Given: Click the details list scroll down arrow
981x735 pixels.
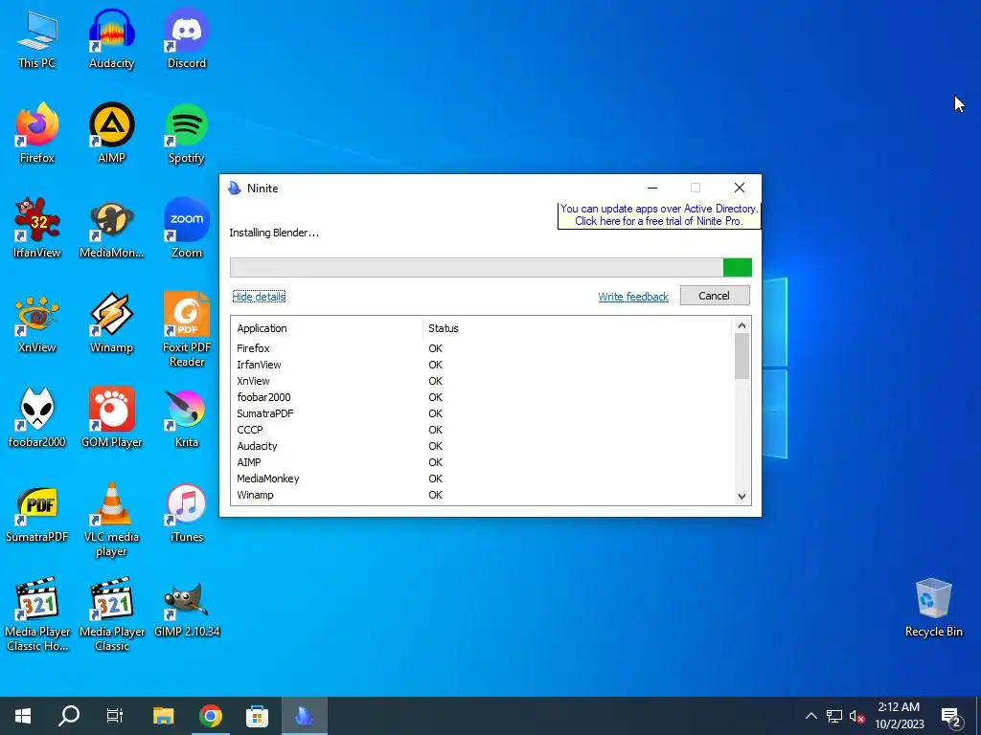Looking at the screenshot, I should [742, 497].
